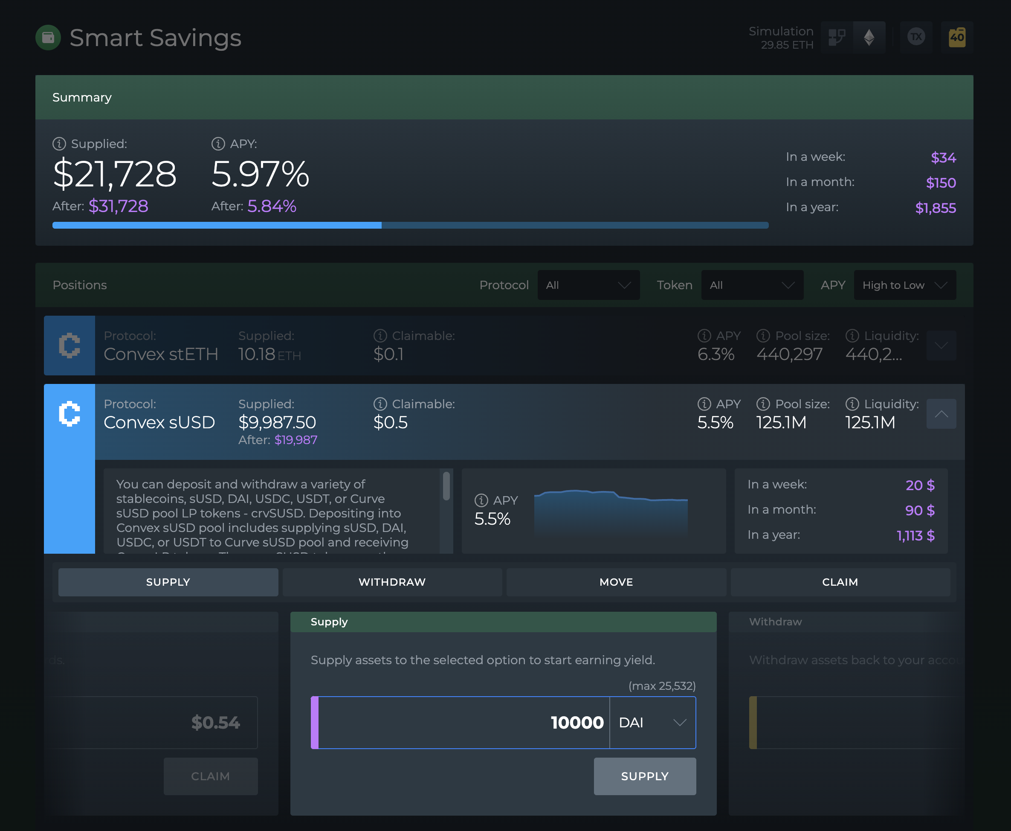Click the $34 weekly earnings value

point(943,157)
